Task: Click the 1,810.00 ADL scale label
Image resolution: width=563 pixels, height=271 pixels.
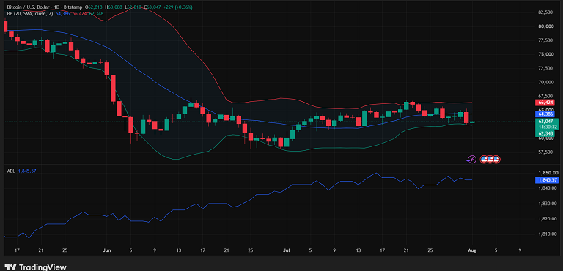Action: 547,234
